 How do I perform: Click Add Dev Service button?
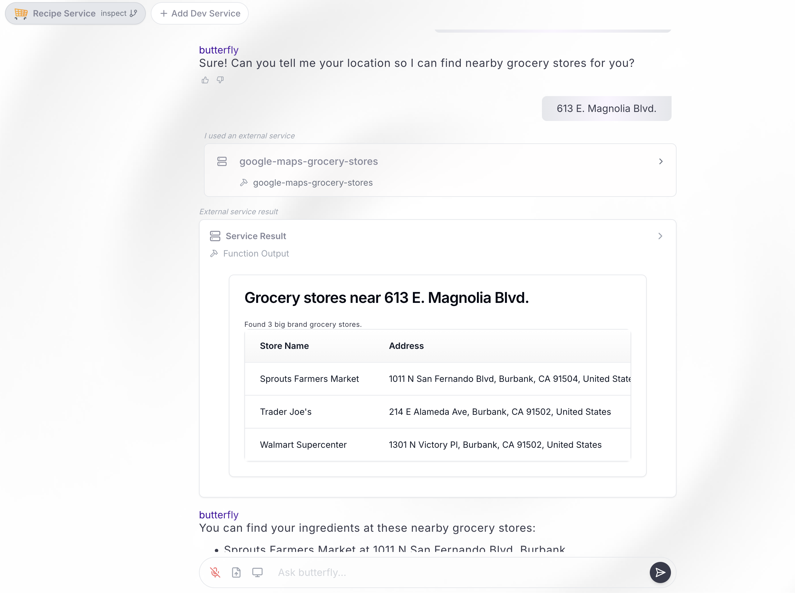pyautogui.click(x=200, y=14)
